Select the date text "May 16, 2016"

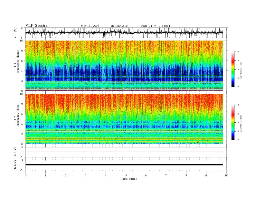[90, 26]
